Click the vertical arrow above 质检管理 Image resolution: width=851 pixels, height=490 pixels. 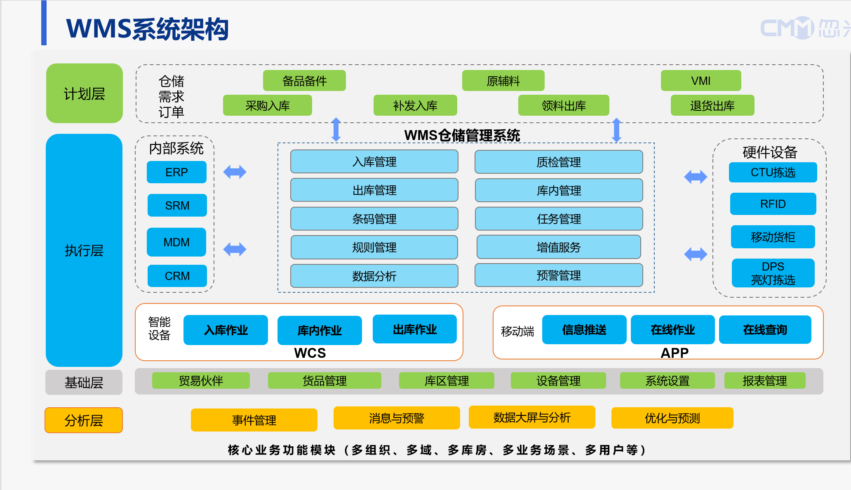[617, 130]
